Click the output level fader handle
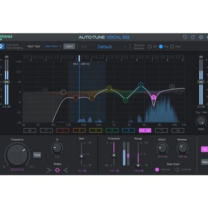 point(201,82)
